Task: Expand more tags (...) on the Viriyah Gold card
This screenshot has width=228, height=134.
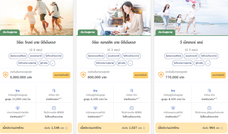Action: [53, 63]
